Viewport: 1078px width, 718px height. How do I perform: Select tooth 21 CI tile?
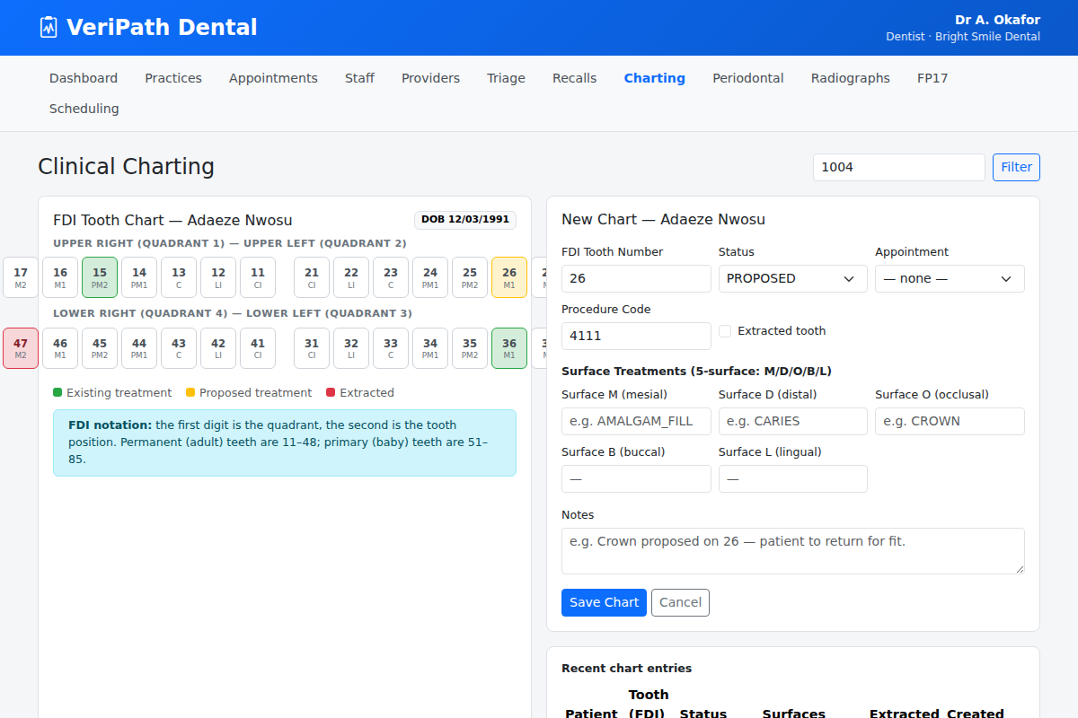312,277
